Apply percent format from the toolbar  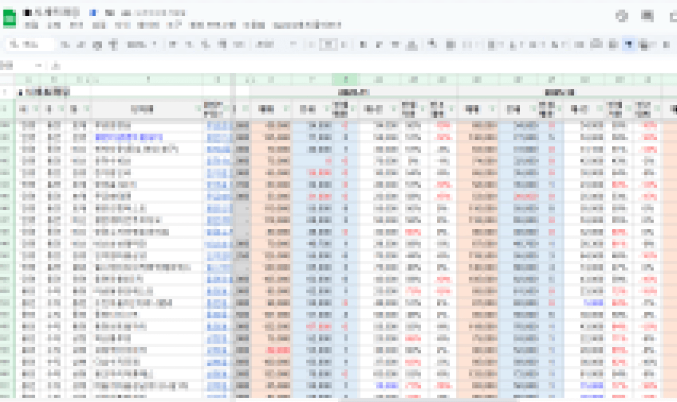pyautogui.click(x=189, y=45)
